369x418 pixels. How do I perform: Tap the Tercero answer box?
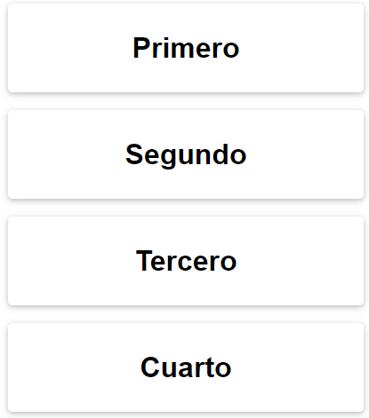[x=186, y=261]
